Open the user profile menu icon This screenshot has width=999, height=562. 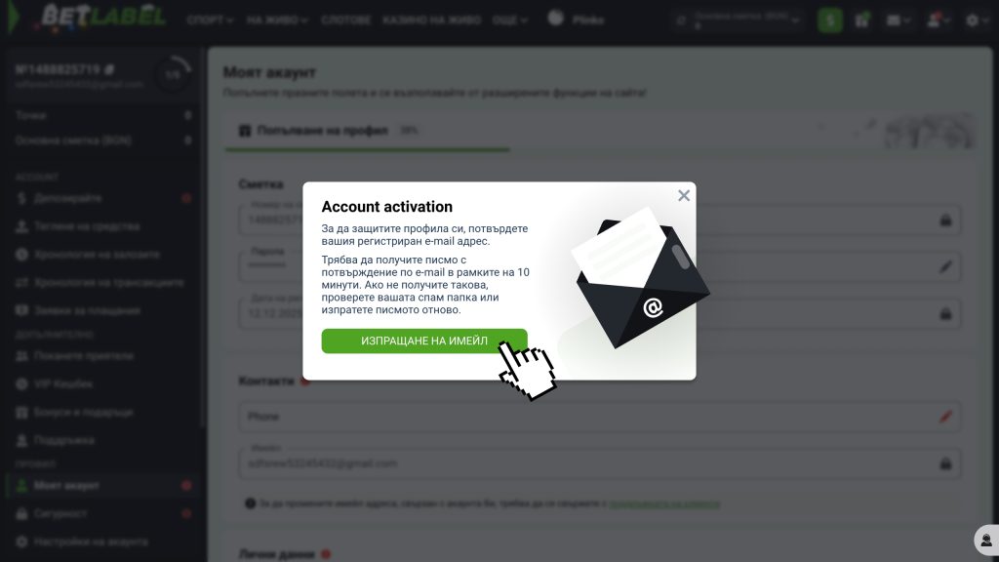pos(937,20)
